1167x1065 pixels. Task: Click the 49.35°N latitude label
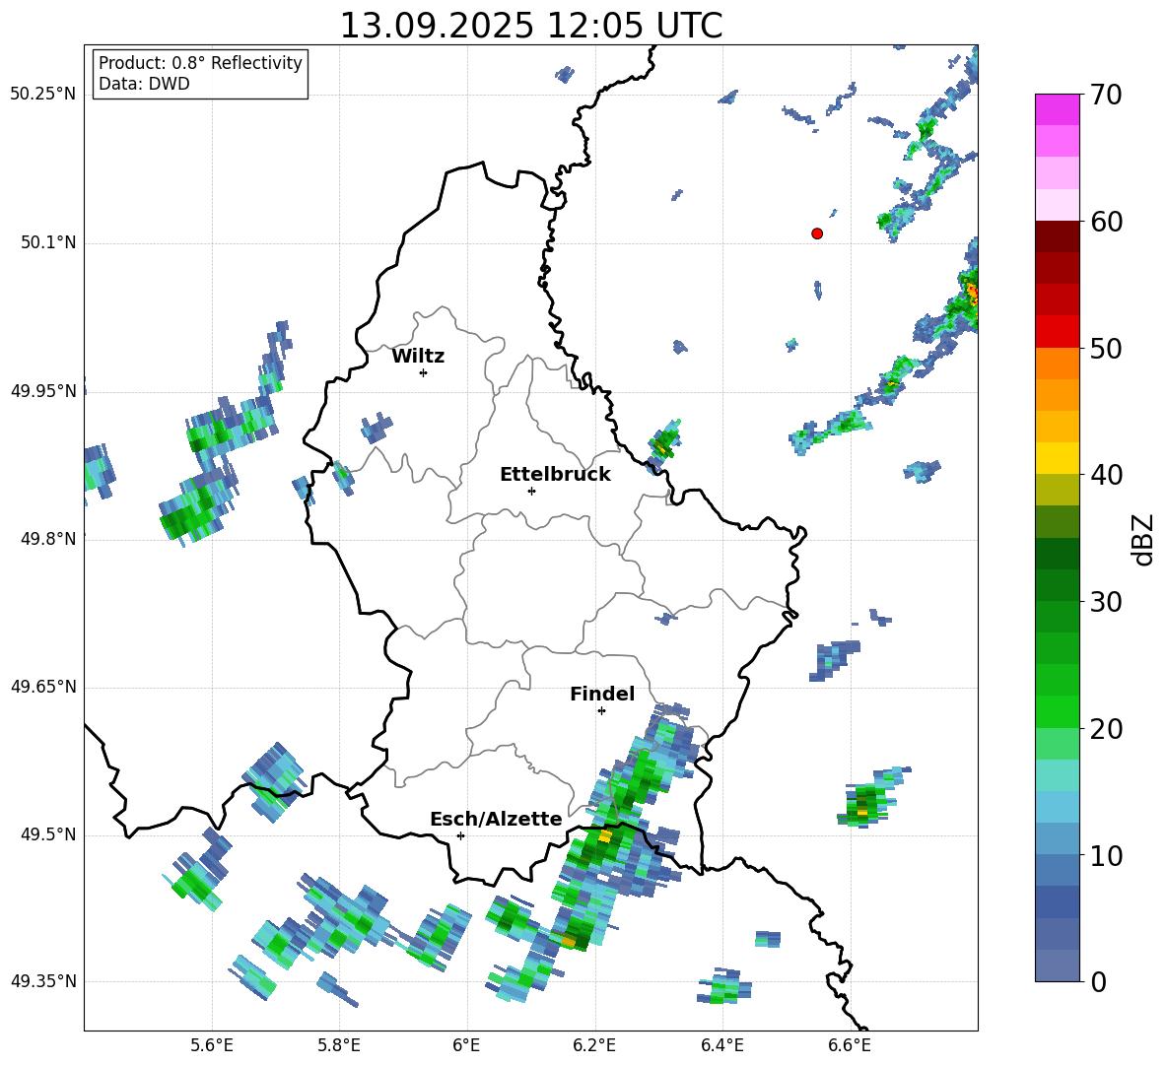(43, 981)
